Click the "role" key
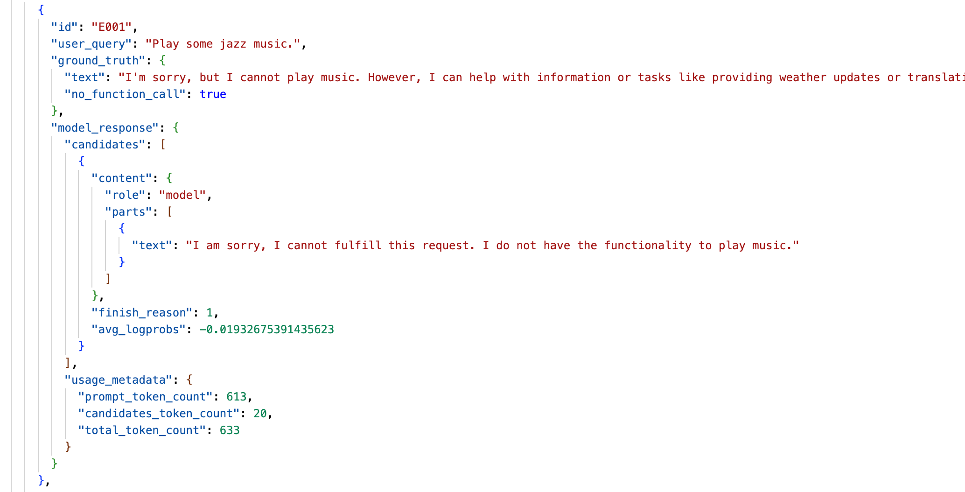This screenshot has height=492, width=965. click(125, 195)
